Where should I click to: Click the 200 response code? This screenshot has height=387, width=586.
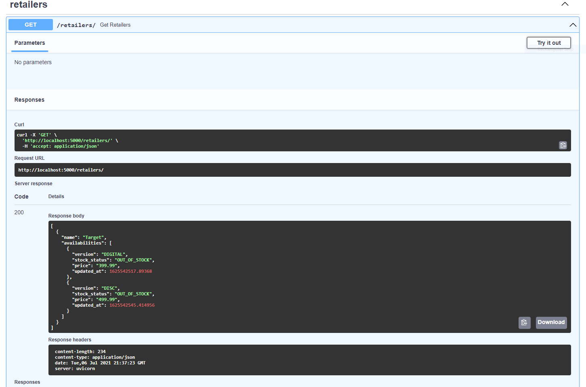[x=19, y=212]
